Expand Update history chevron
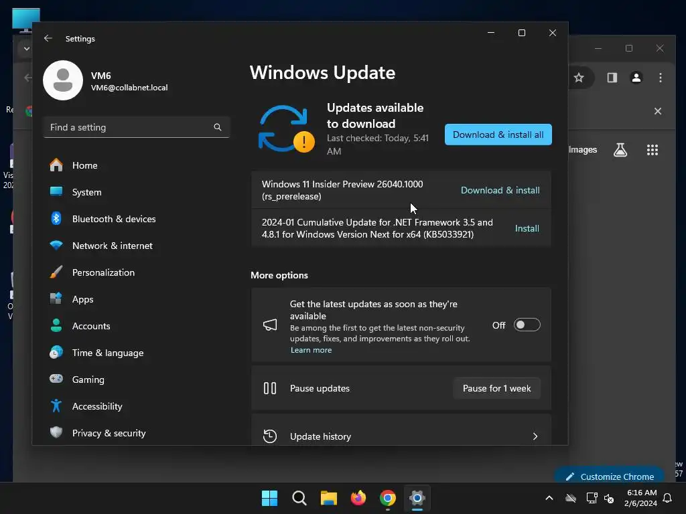686x514 pixels. click(x=535, y=436)
